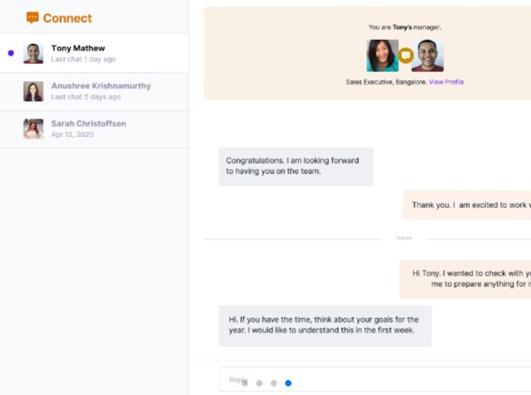Open the Sarah Christoffsen chat by name
The image size is (531, 395).
click(88, 124)
